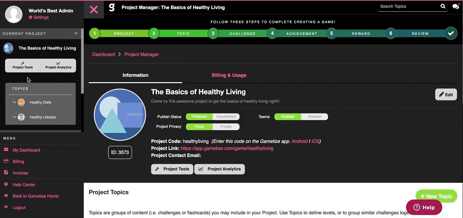
Task: Click the Healthy Lifestyle topic icon
Action: (21, 117)
